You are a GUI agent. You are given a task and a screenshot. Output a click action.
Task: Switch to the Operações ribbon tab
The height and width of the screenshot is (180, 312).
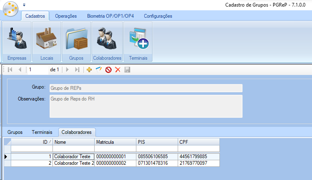[66, 16]
